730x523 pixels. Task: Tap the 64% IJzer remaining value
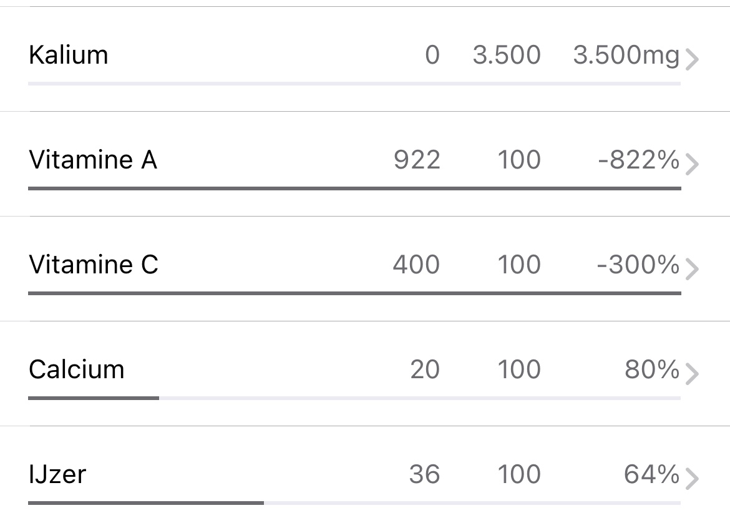tap(652, 474)
